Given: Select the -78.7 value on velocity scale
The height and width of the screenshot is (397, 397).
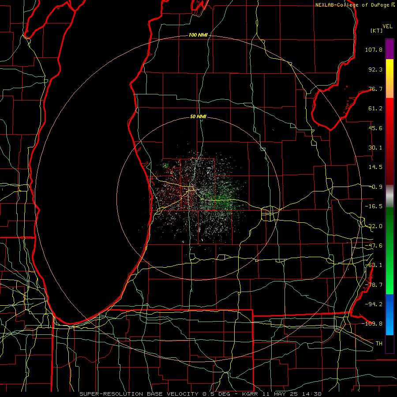Looking at the screenshot, I should [374, 285].
